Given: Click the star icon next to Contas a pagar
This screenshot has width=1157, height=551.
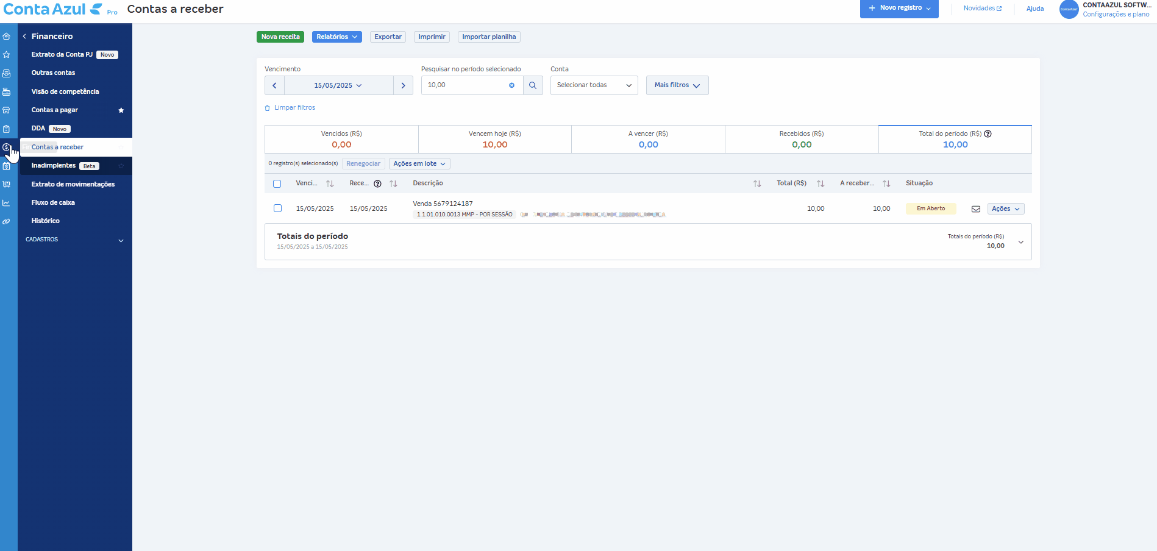Looking at the screenshot, I should pyautogui.click(x=121, y=110).
